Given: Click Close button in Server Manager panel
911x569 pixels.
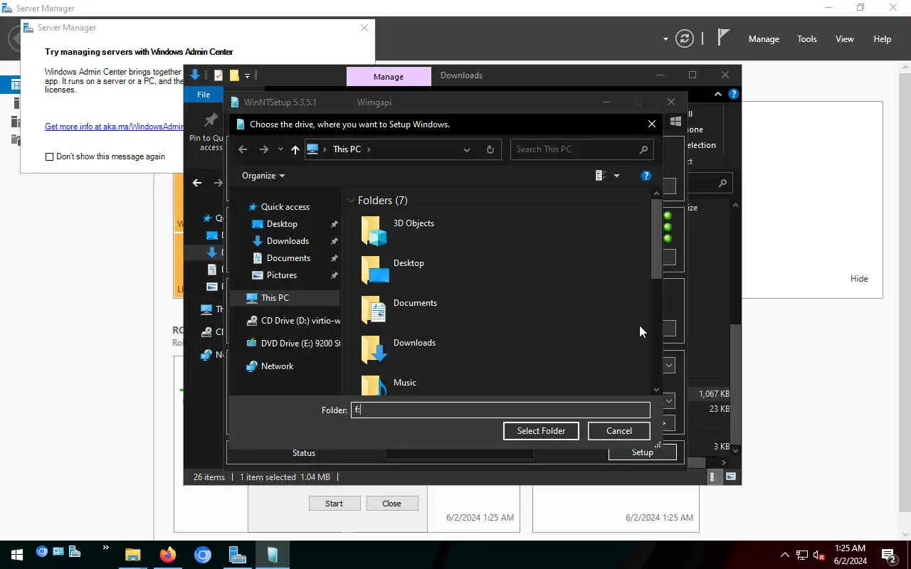Looking at the screenshot, I should click(392, 504).
